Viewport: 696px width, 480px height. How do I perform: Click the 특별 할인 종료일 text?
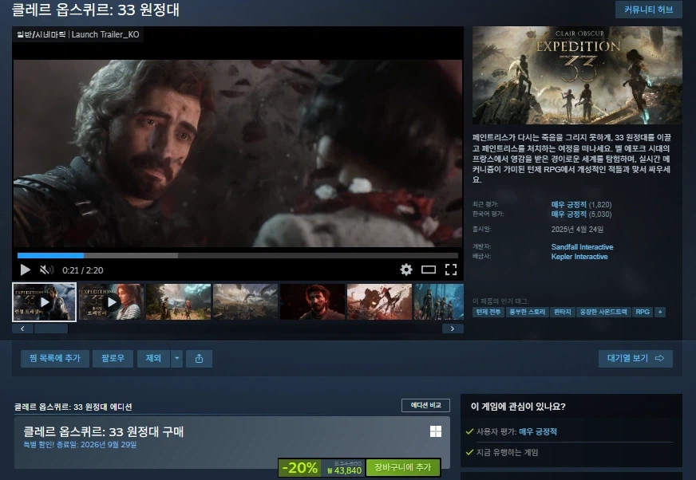click(x=80, y=444)
